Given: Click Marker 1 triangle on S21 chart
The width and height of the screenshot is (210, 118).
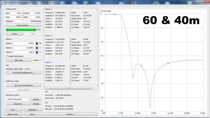Looking at the screenshot, I should click(x=115, y=14).
